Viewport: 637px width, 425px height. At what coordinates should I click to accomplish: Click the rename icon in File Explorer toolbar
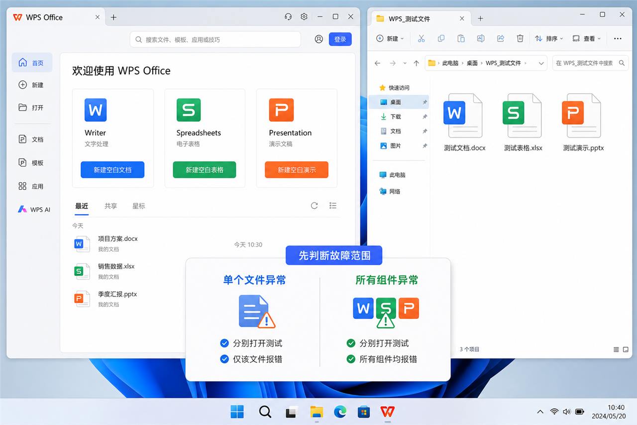pyautogui.click(x=481, y=38)
